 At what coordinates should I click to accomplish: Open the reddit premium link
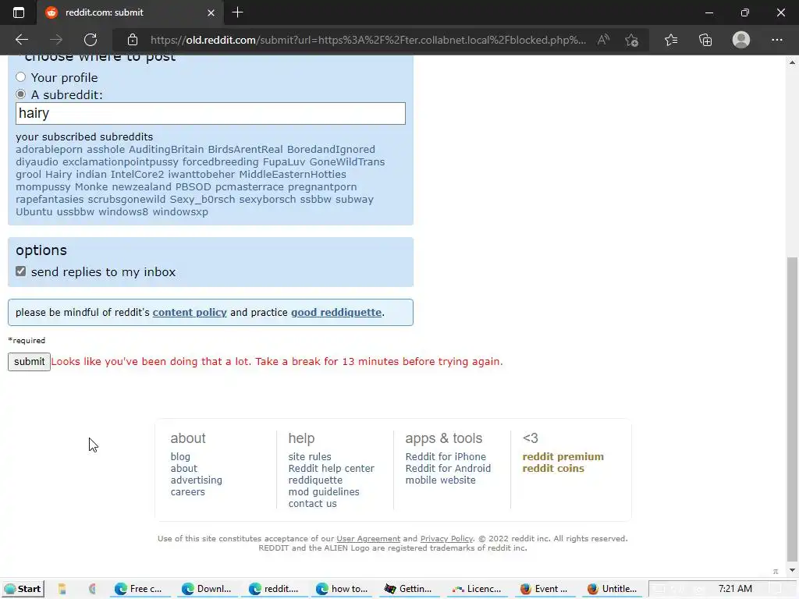pos(563,457)
